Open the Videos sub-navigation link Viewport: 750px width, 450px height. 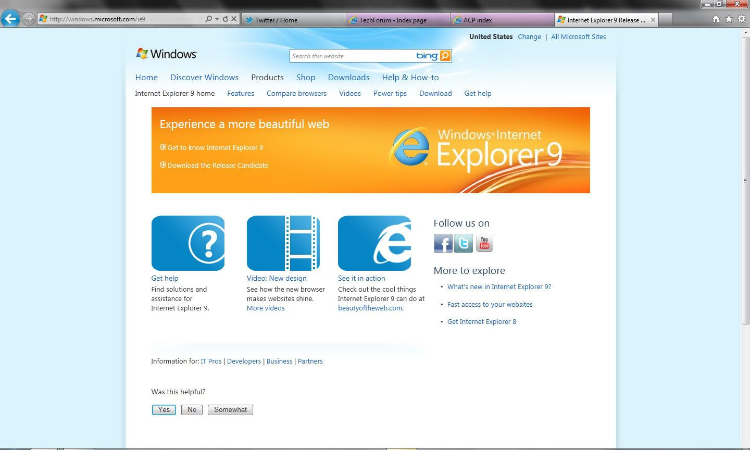(350, 93)
